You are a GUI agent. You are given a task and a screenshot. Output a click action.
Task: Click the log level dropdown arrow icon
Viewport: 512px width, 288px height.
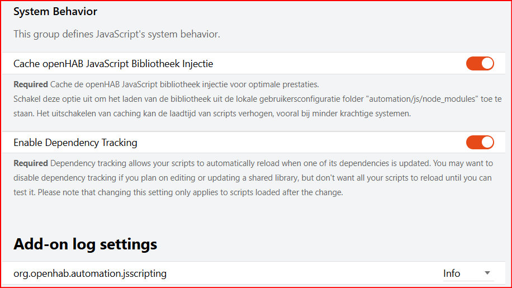pos(487,273)
